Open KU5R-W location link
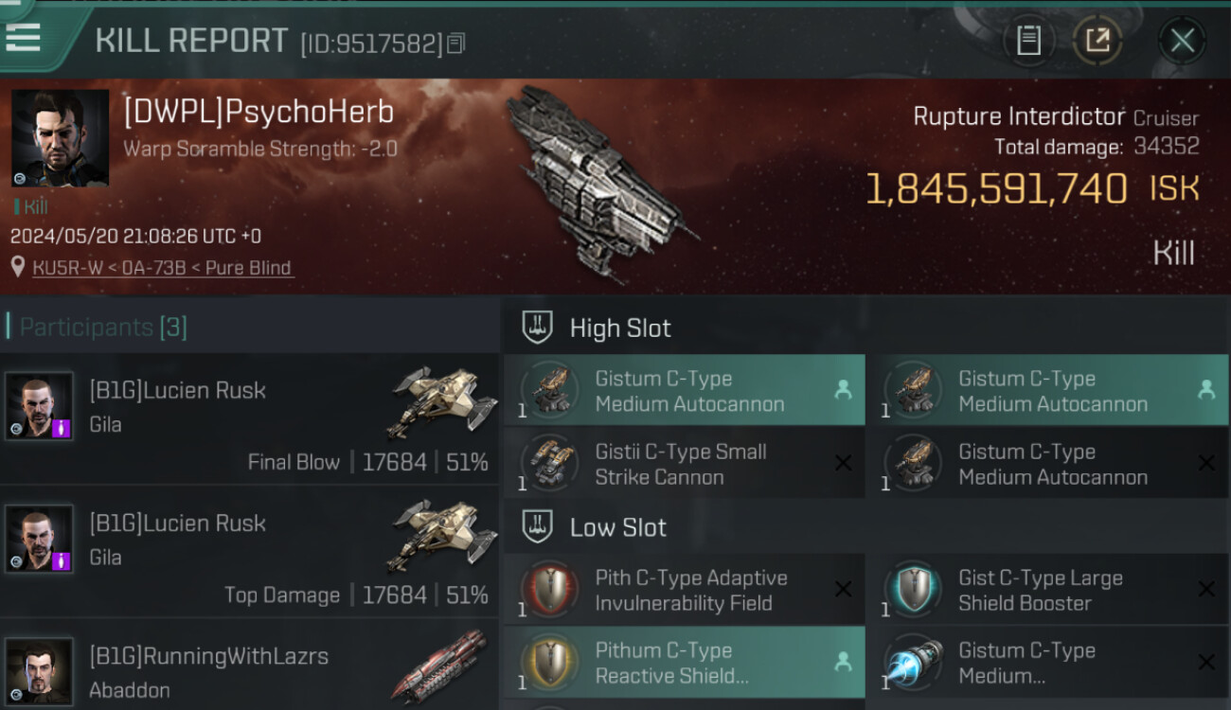This screenshot has height=710, width=1231. pyautogui.click(x=163, y=268)
